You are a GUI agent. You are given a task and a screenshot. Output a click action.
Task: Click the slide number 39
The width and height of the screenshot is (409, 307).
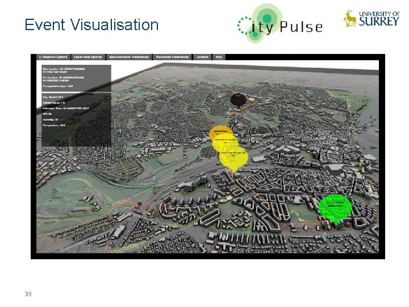(28, 294)
